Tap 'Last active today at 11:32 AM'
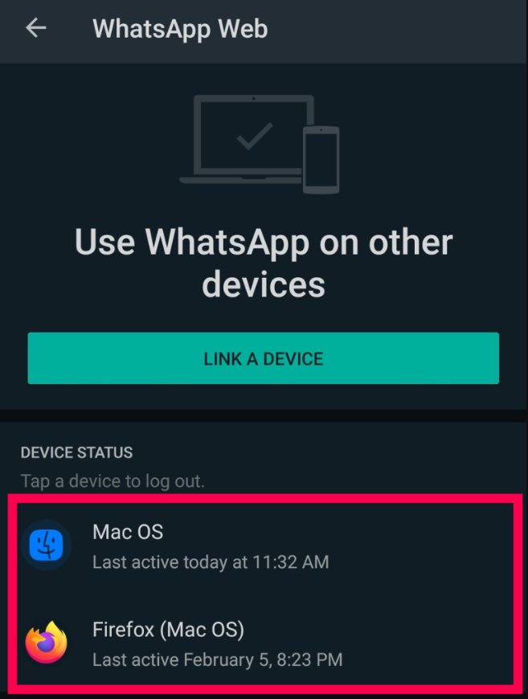The height and width of the screenshot is (699, 528). (211, 562)
